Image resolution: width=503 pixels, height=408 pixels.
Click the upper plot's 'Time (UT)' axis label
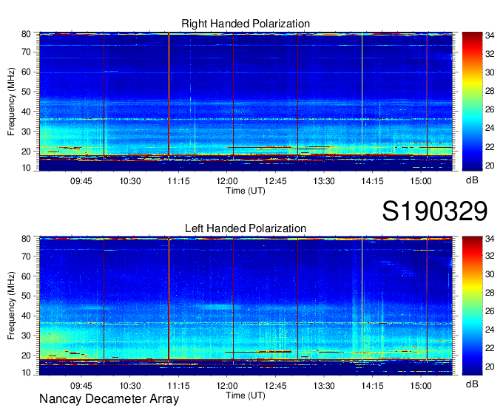(x=246, y=191)
